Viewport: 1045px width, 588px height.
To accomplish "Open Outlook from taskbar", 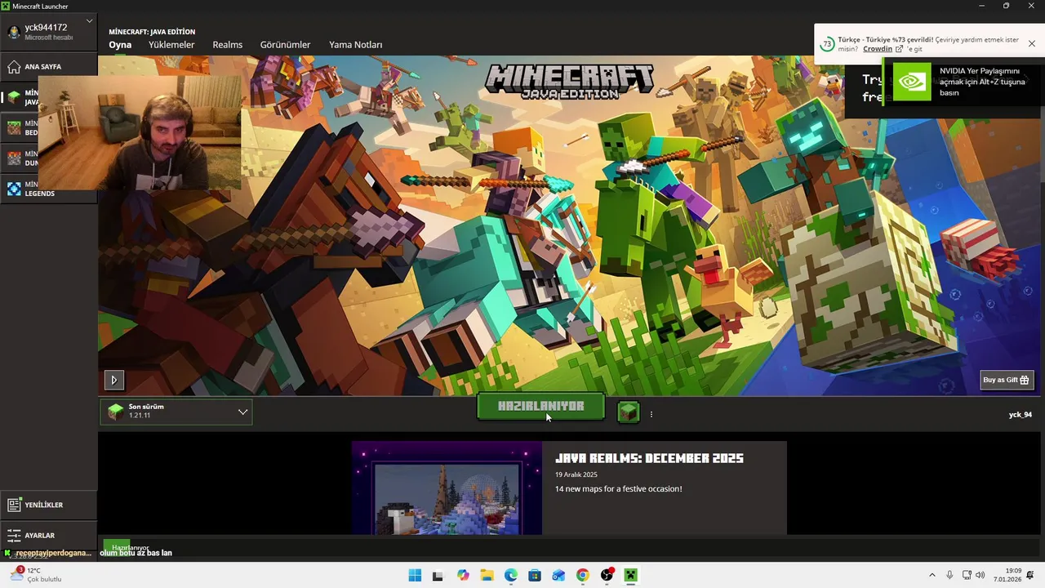I will point(558,575).
